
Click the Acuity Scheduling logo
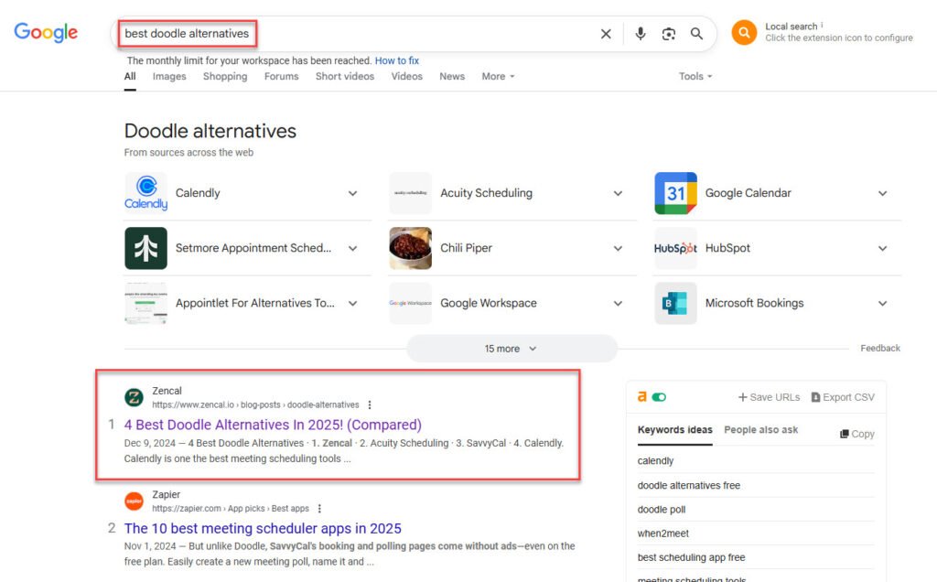(x=411, y=193)
